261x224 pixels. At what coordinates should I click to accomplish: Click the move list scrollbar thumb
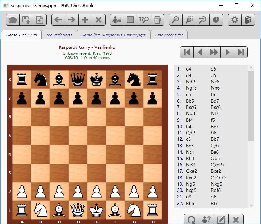tap(251, 106)
